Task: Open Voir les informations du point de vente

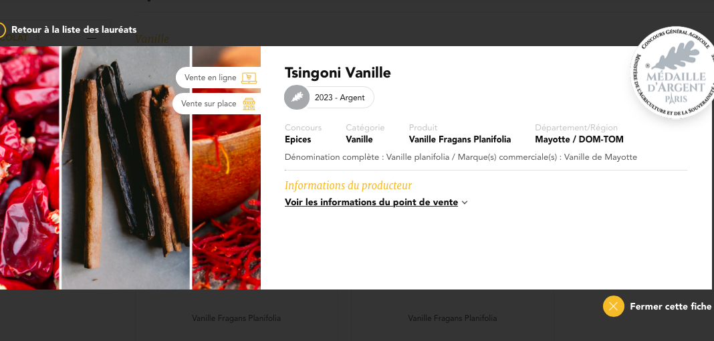Action: 371,202
